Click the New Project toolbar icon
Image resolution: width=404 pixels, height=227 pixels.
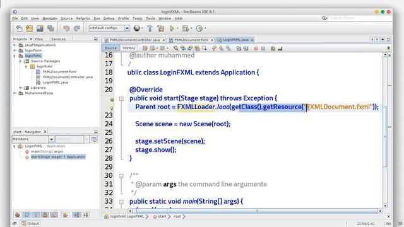pyautogui.click(x=30, y=28)
